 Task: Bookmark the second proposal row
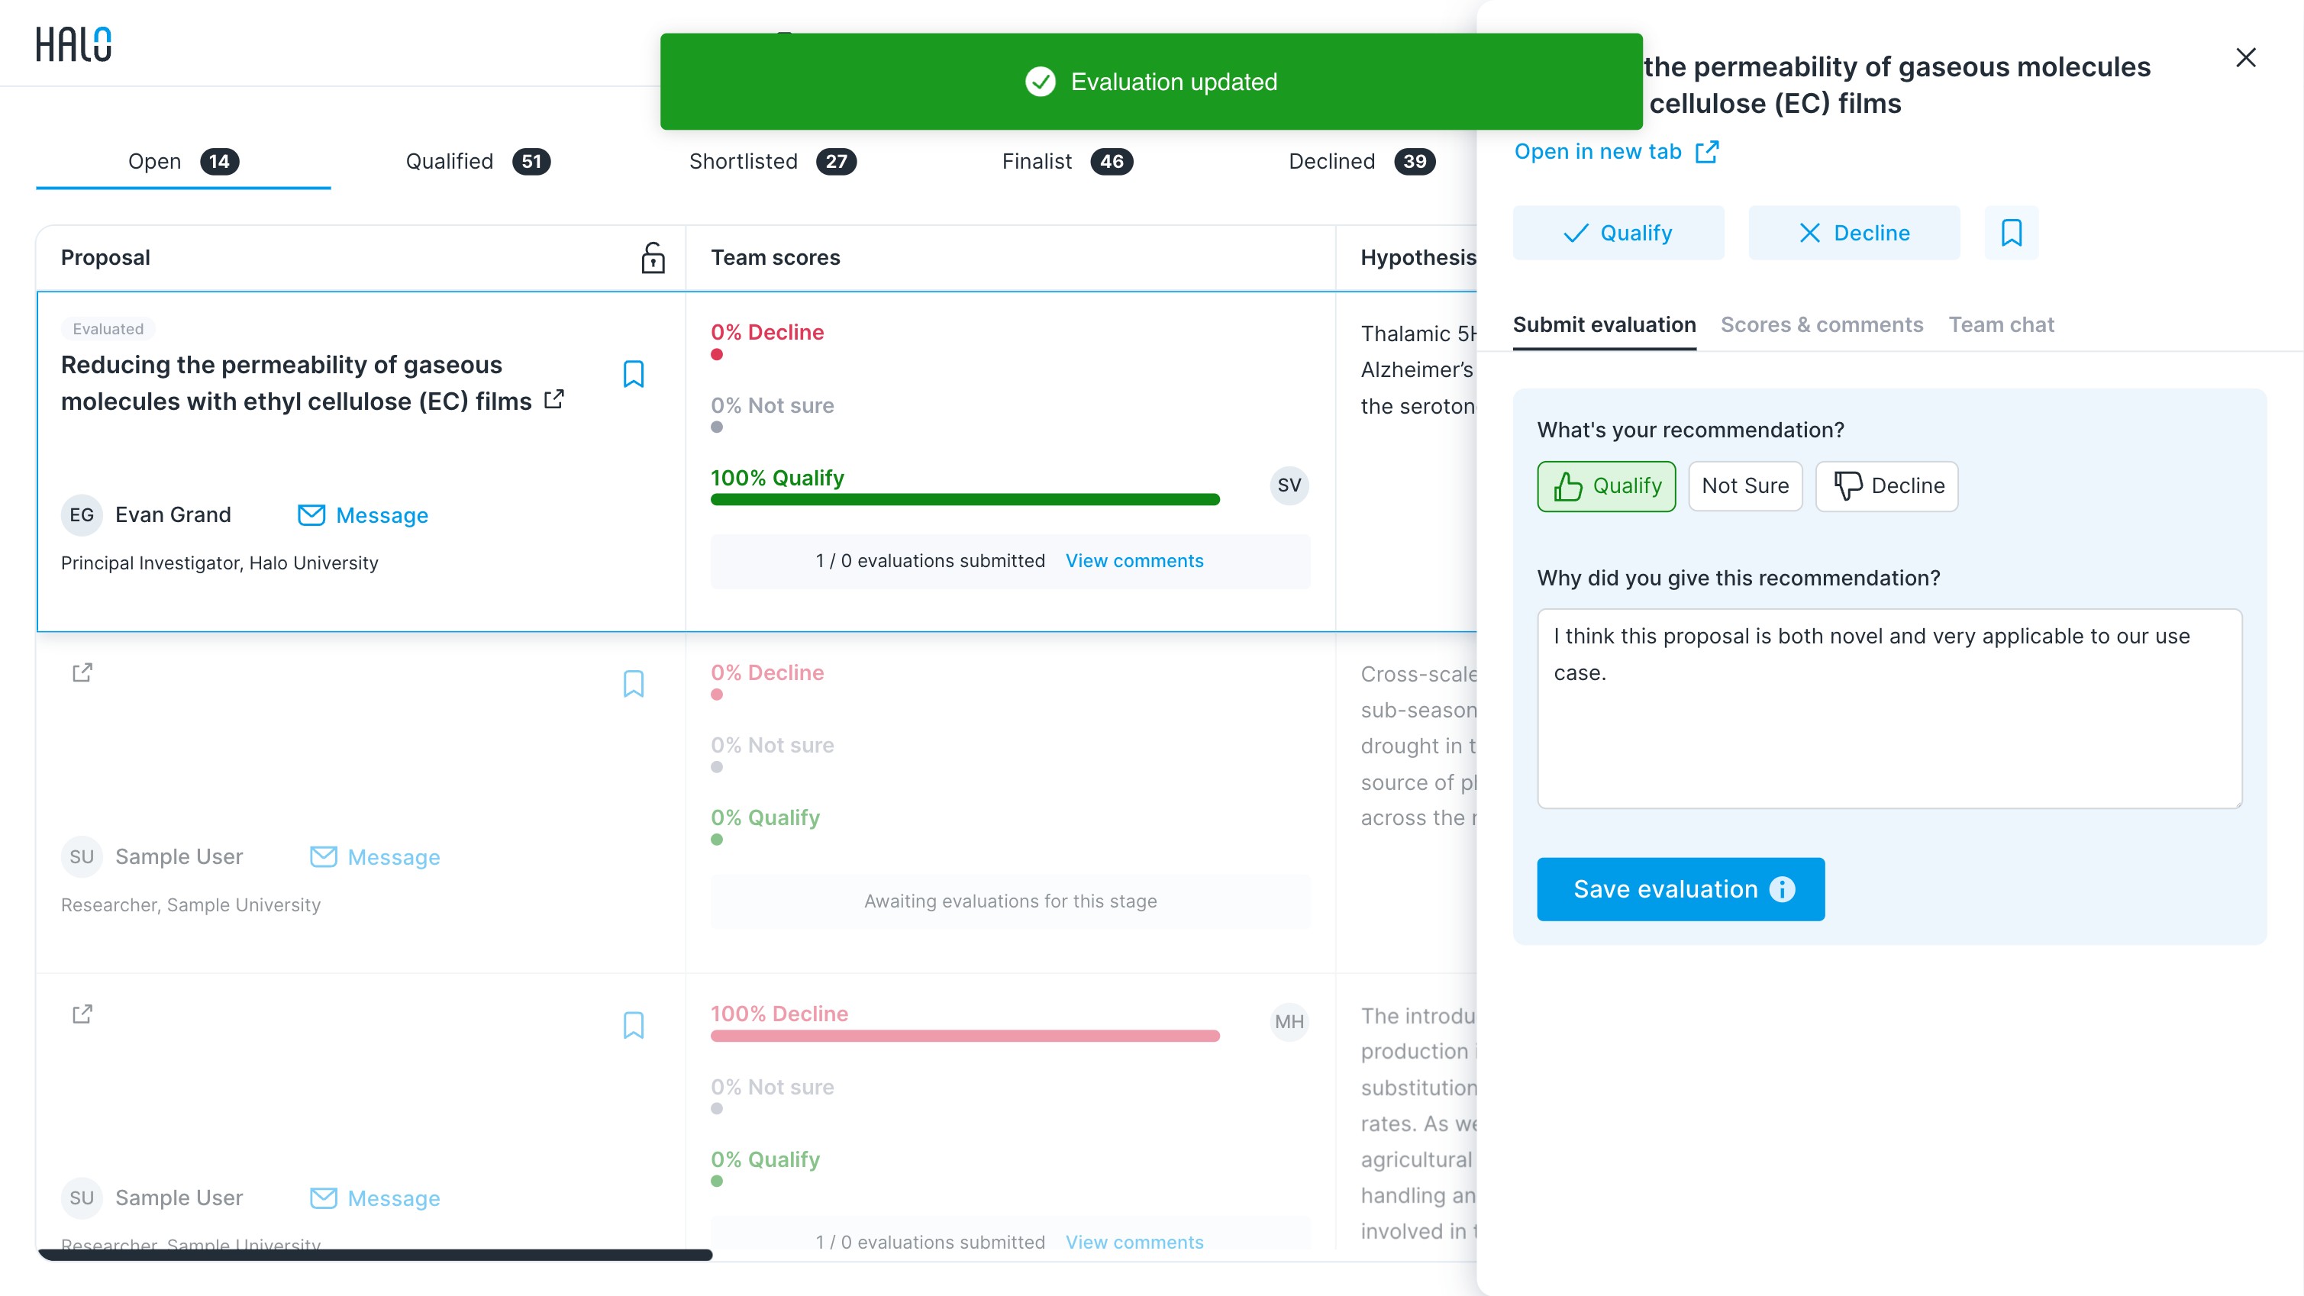pos(633,684)
